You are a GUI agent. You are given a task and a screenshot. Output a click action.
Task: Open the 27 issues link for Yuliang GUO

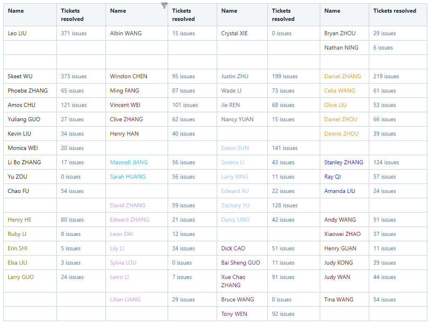(72, 119)
